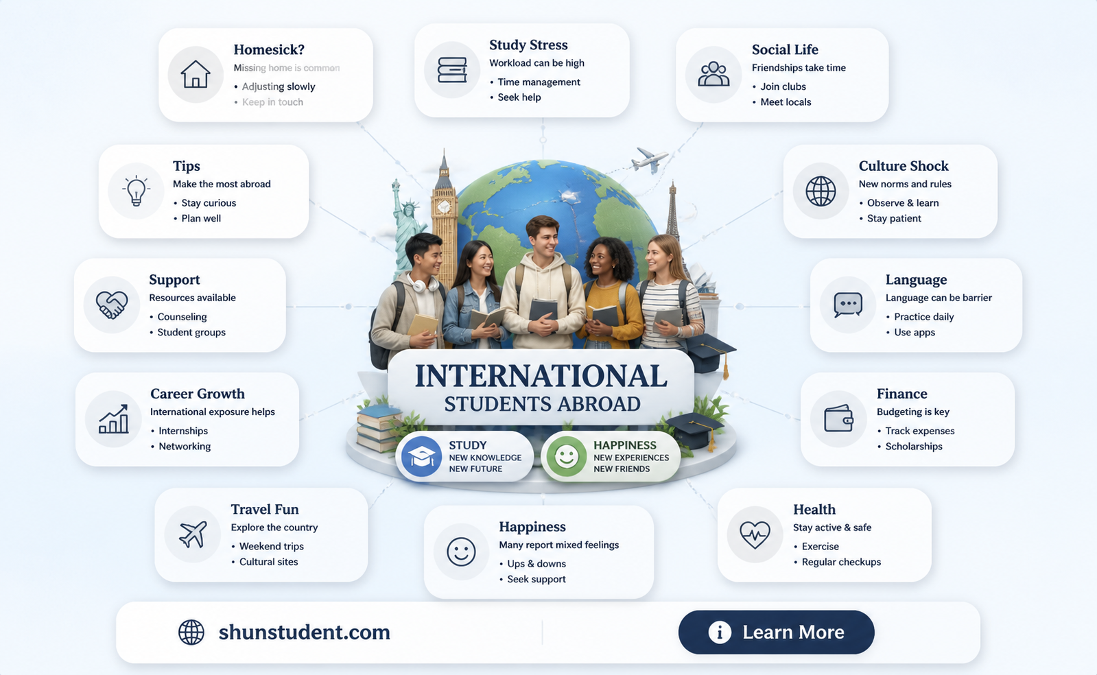The width and height of the screenshot is (1097, 675).
Task: Click 'Observe & learn' bullet text
Action: pyautogui.click(x=903, y=203)
